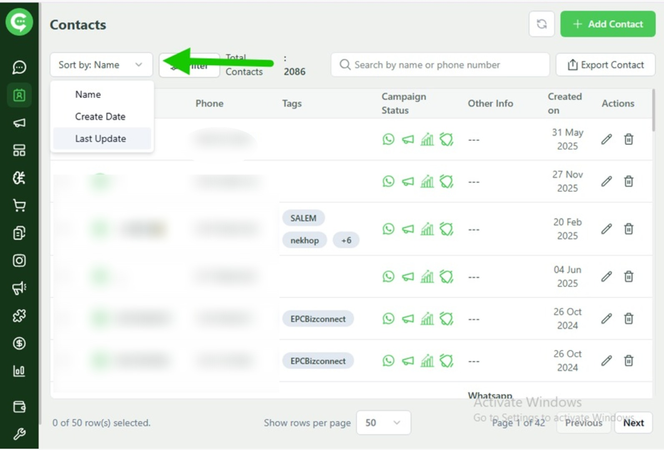Open the shopping cart sidebar icon

coord(19,205)
